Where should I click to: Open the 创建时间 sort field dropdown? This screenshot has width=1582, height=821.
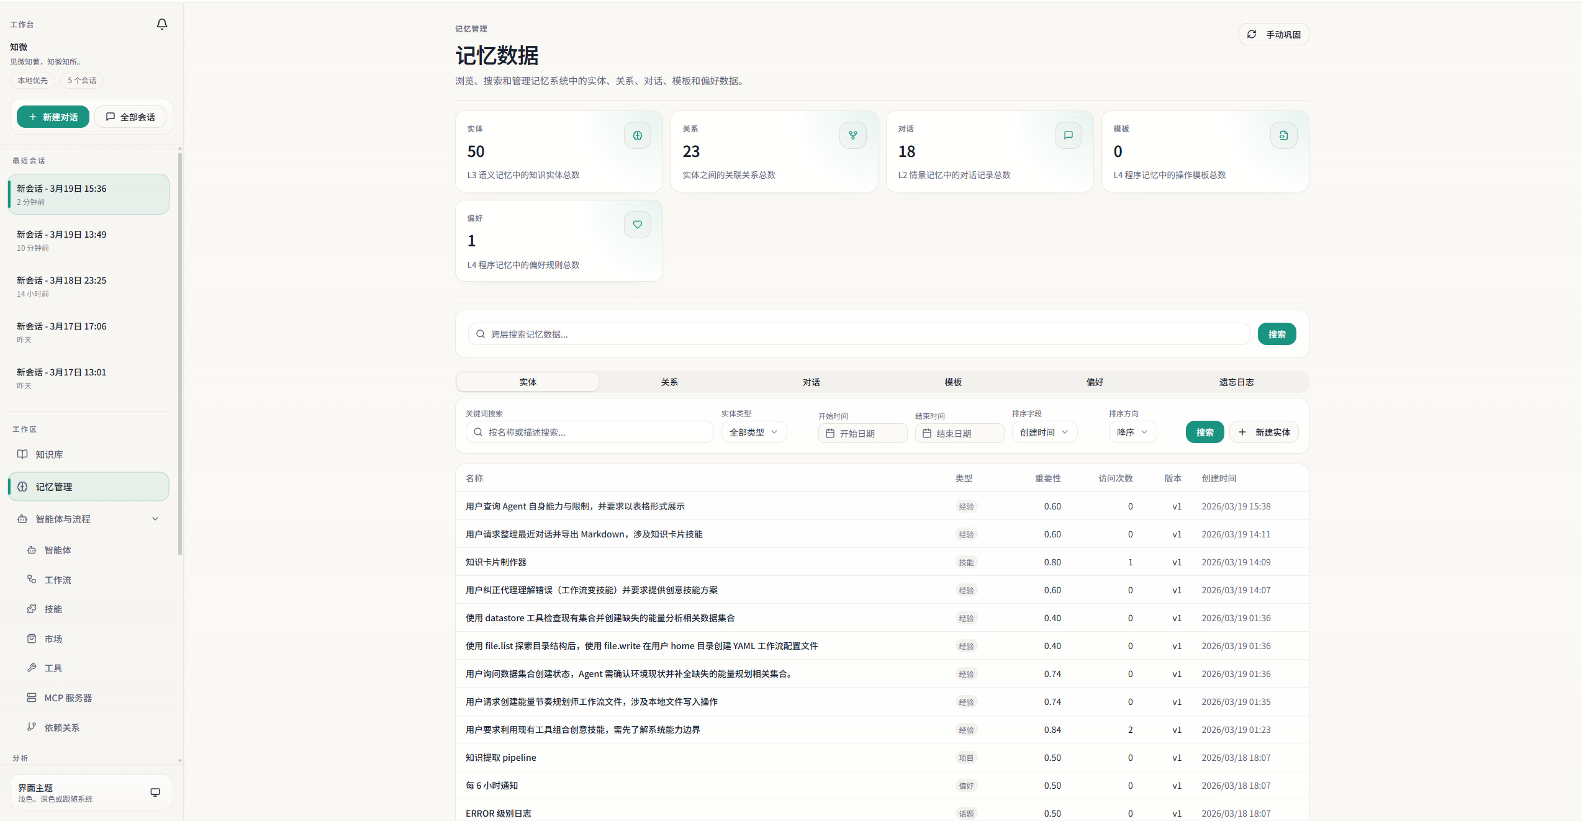pyautogui.click(x=1044, y=432)
